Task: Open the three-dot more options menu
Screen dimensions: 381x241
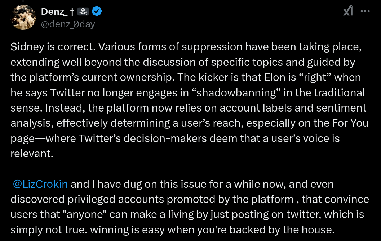Action: [365, 11]
